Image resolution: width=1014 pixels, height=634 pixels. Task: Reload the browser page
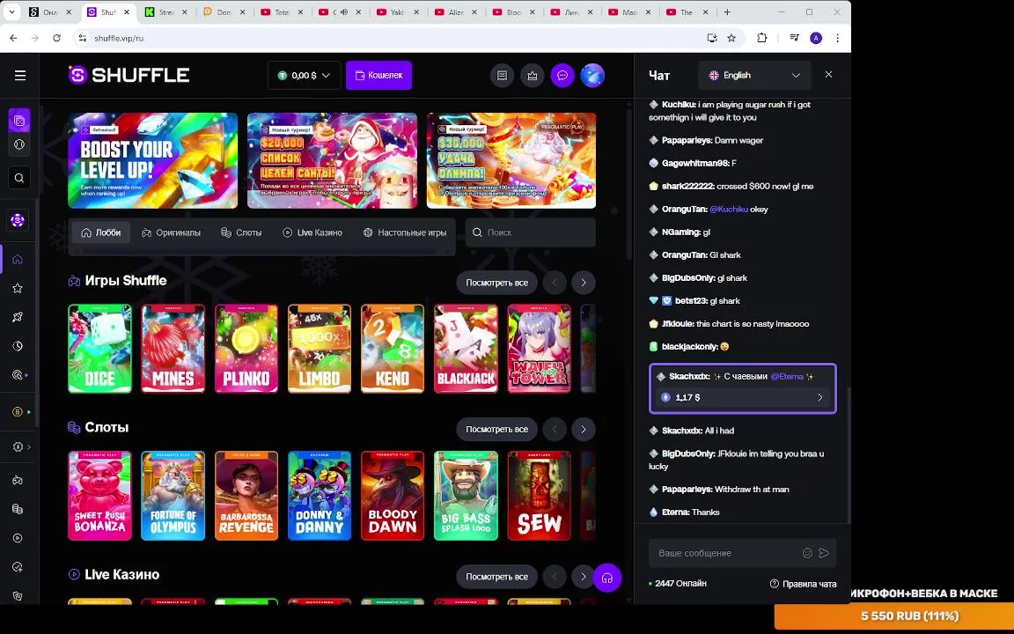(57, 38)
